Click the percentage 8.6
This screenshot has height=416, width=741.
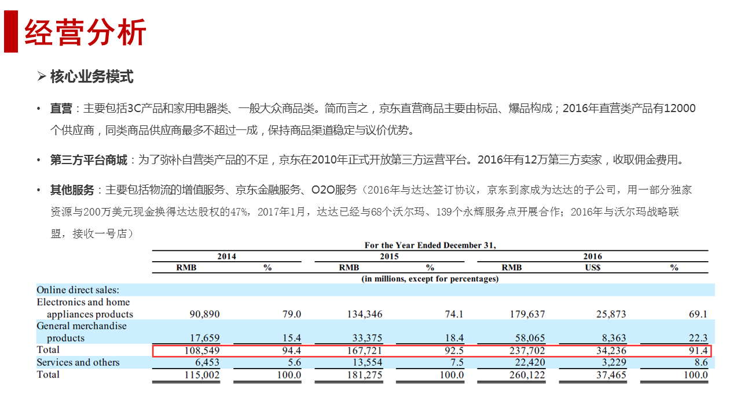(x=700, y=363)
